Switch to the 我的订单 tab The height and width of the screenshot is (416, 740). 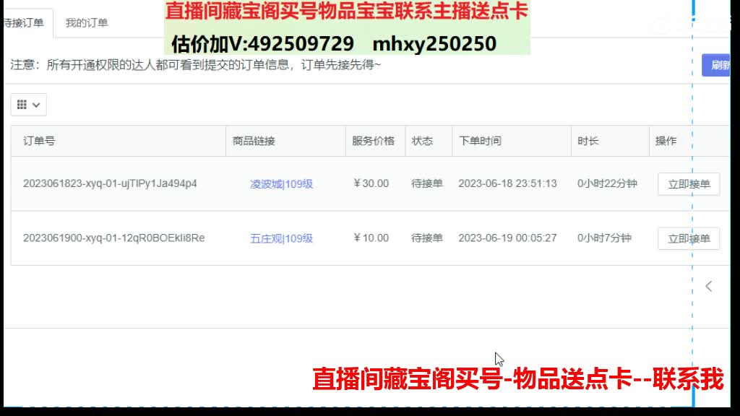(x=87, y=22)
